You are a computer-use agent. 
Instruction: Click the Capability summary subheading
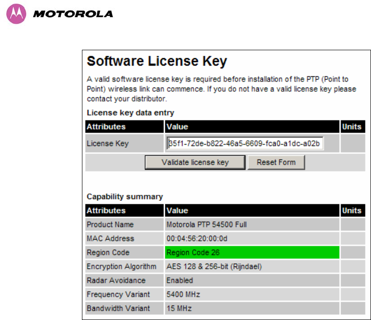point(125,197)
